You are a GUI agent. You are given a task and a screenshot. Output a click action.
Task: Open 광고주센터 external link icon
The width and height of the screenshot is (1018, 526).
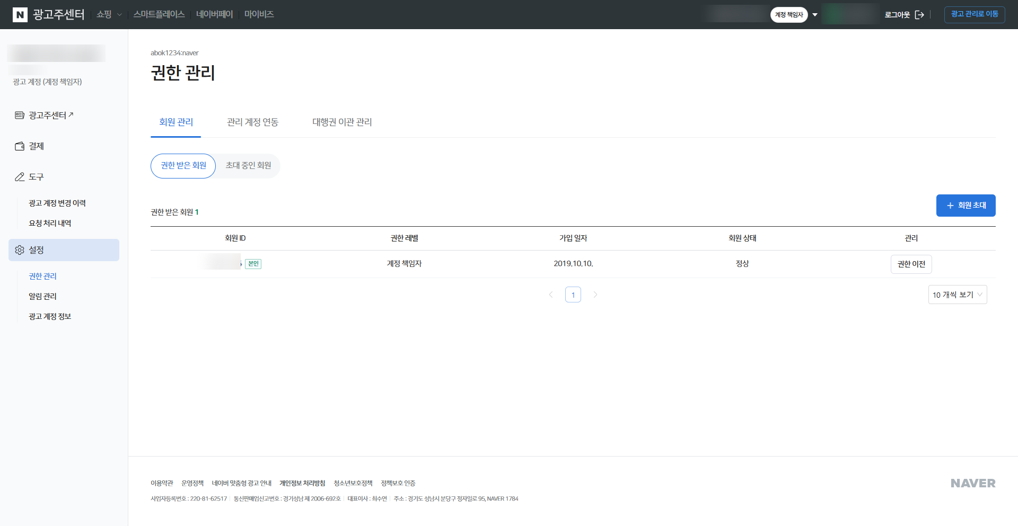(71, 114)
